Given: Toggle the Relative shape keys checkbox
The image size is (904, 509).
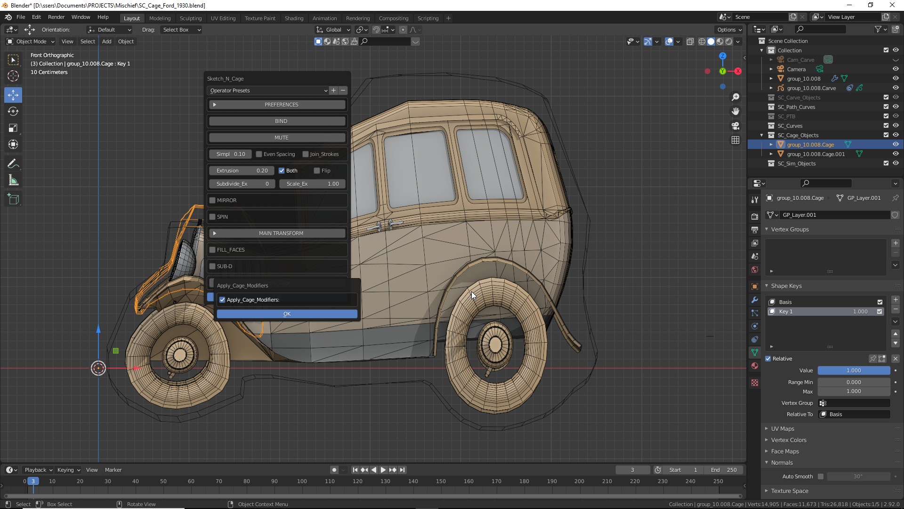Looking at the screenshot, I should pos(768,359).
